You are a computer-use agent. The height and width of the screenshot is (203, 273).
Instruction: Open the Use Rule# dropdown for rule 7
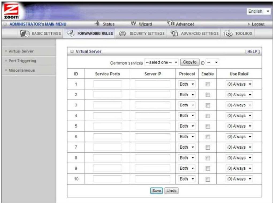point(239,147)
